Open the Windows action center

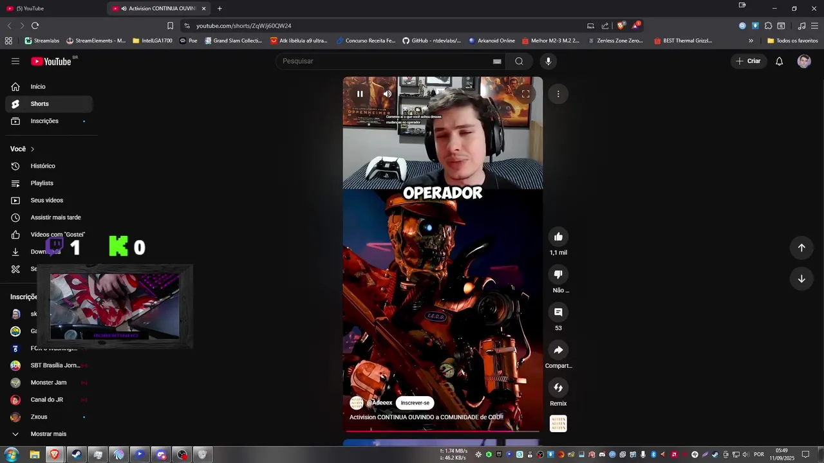point(805,455)
